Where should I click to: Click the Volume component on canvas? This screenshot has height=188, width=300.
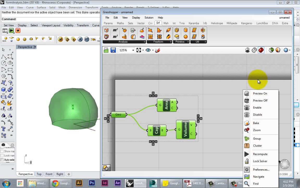[186, 130]
